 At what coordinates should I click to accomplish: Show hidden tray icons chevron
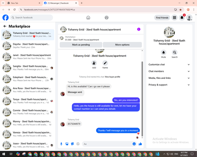164,154
